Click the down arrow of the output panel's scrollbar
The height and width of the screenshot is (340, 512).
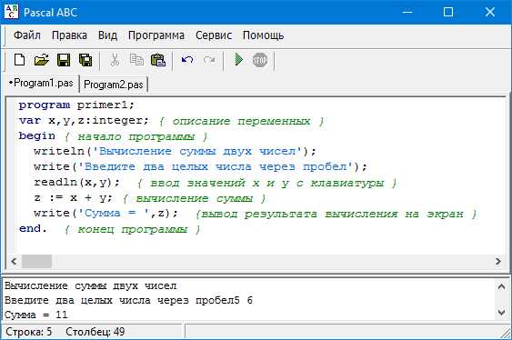pyautogui.click(x=501, y=312)
